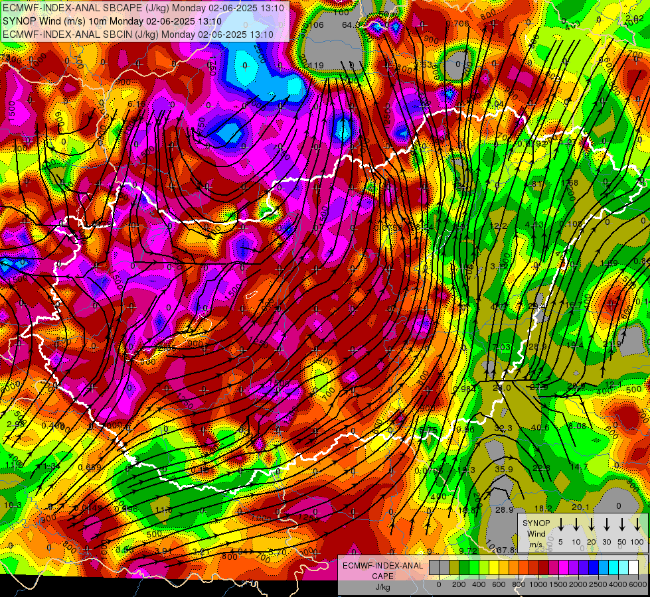The image size is (650, 597).
Task: Click the 3.56 value on the map
Action: 124,550
